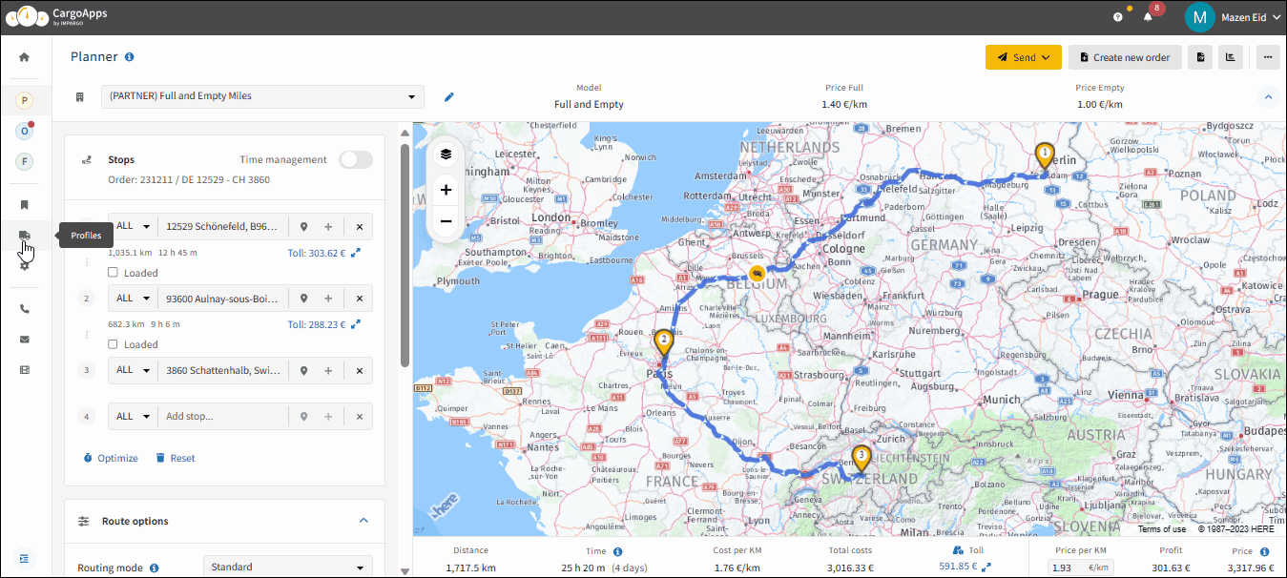Open the help question mark icon

pyautogui.click(x=1117, y=17)
